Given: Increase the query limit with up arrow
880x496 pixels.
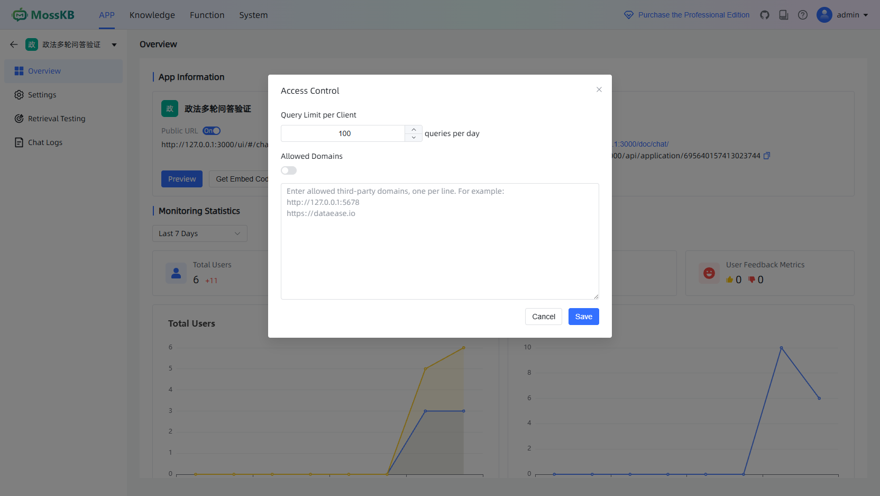Looking at the screenshot, I should pyautogui.click(x=414, y=130).
